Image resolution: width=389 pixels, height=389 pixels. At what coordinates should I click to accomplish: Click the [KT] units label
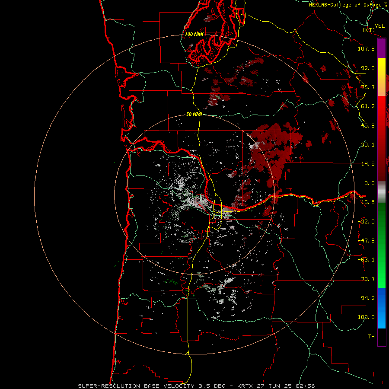coord(369,30)
